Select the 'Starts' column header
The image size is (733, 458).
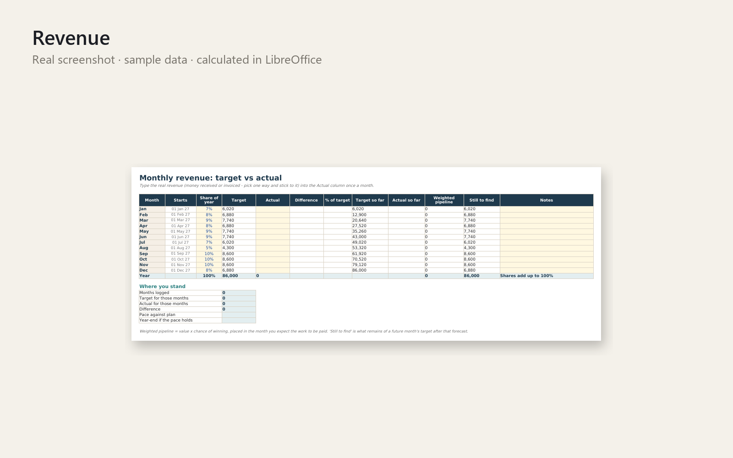point(181,200)
